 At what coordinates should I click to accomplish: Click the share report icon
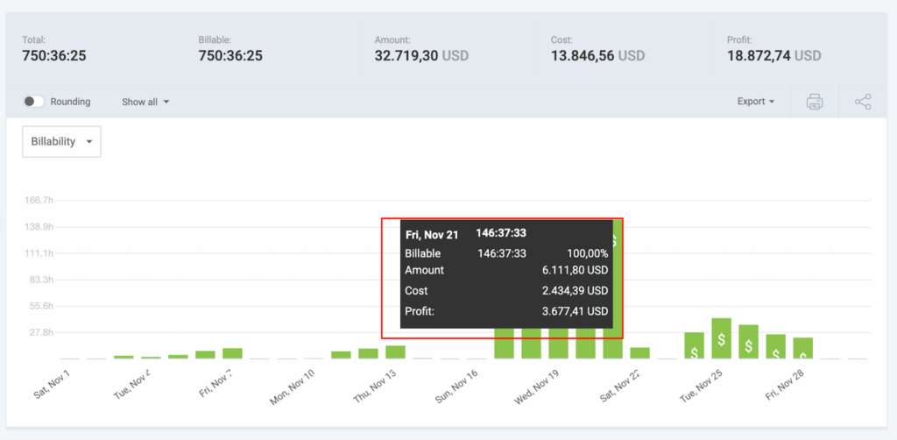pyautogui.click(x=863, y=103)
